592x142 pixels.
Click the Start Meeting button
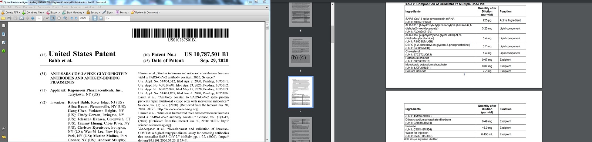[73, 12]
